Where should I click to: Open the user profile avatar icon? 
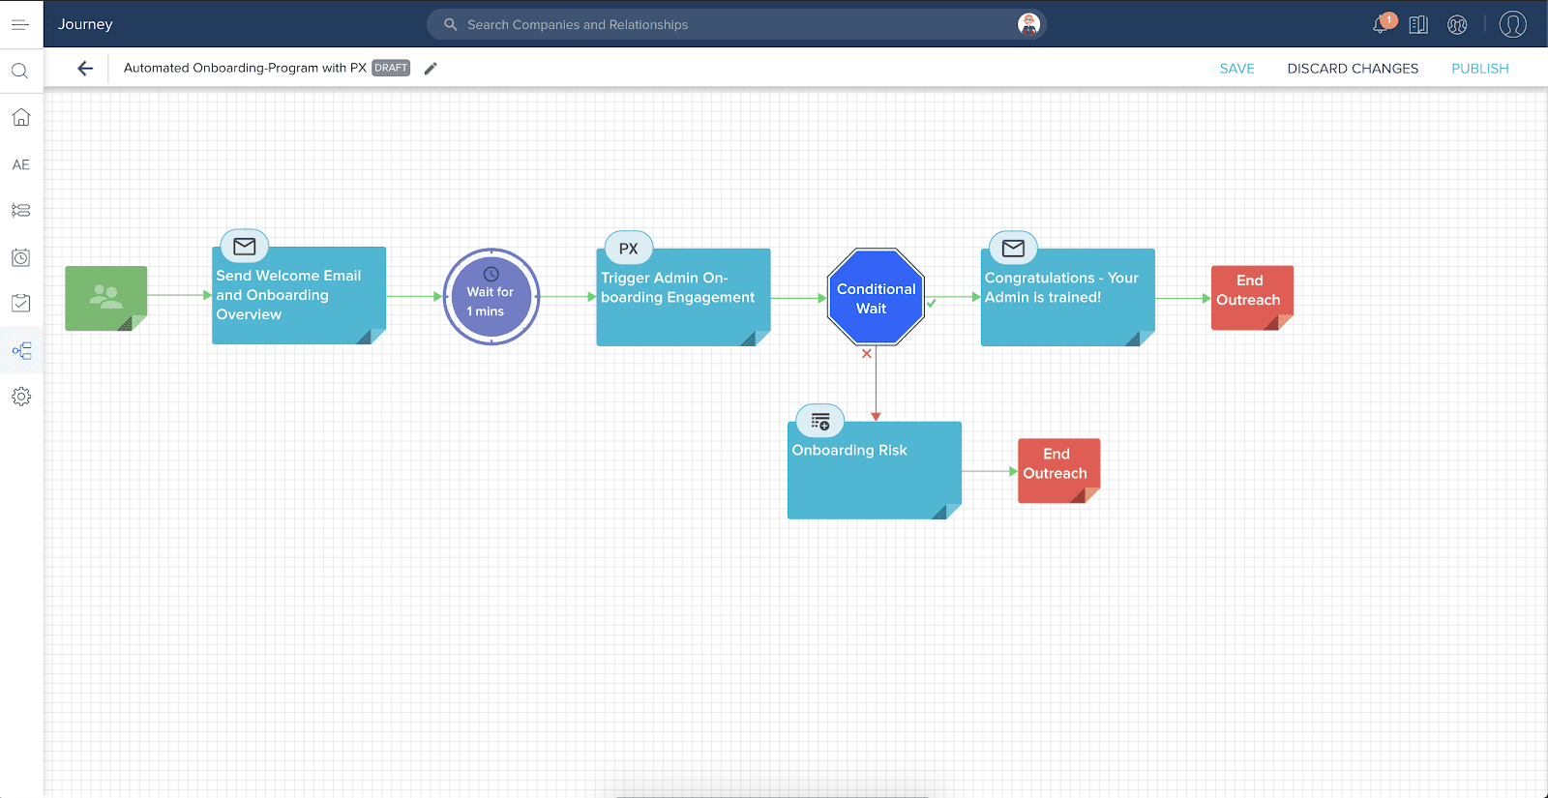click(x=1512, y=24)
